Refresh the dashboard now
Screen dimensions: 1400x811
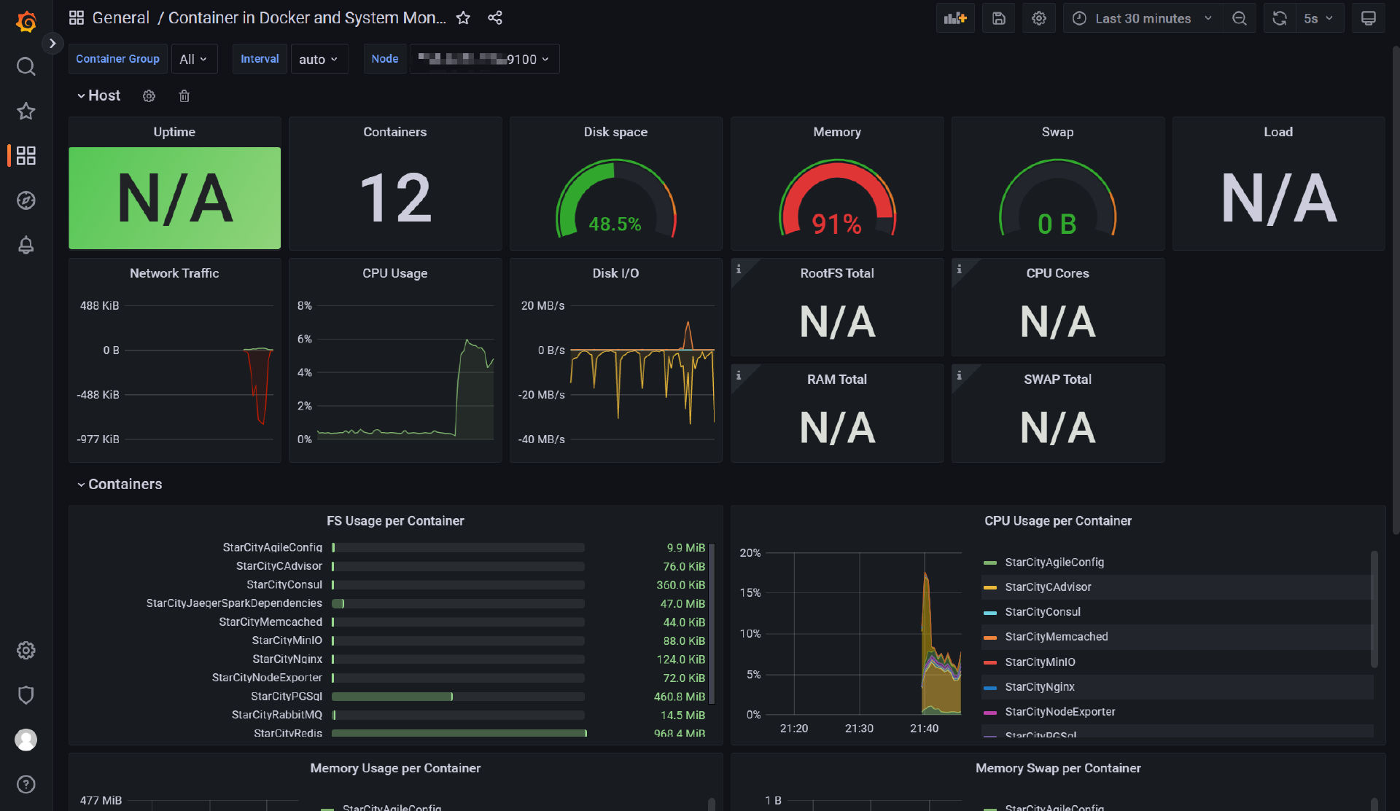coord(1279,18)
